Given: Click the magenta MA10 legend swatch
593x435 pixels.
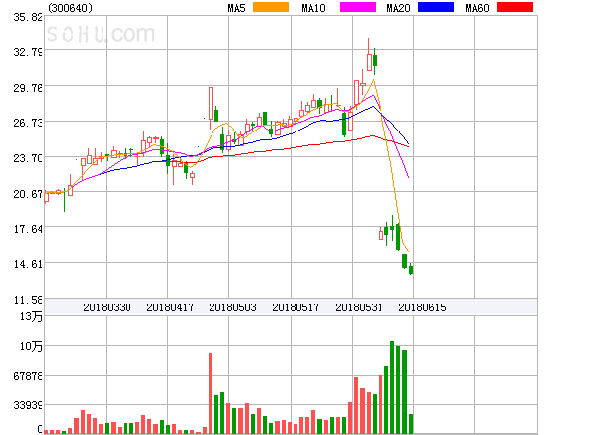Looking at the screenshot, I should [x=358, y=7].
